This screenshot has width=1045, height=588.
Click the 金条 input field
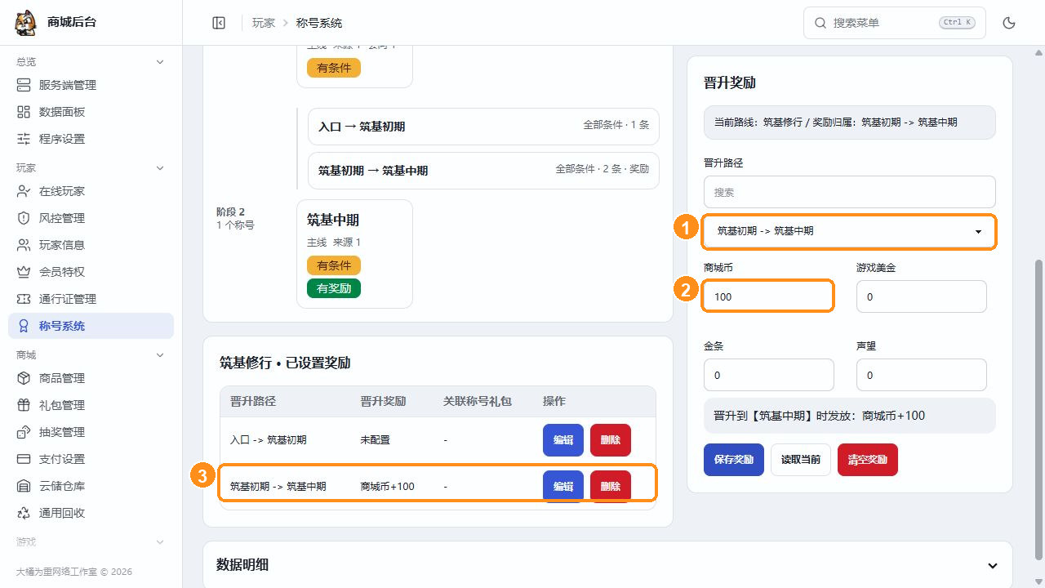point(768,375)
